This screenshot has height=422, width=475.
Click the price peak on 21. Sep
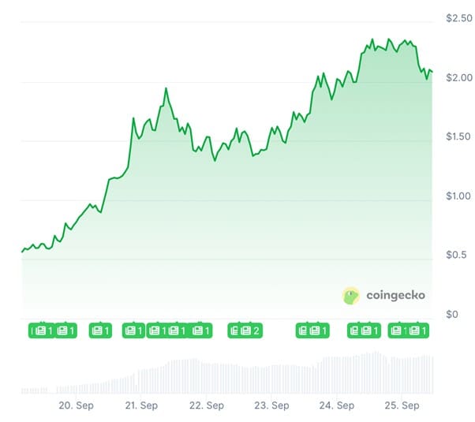click(x=166, y=88)
